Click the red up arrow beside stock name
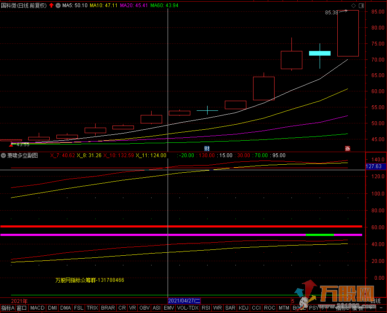The height and width of the screenshot is (313, 387). [x=51, y=5]
